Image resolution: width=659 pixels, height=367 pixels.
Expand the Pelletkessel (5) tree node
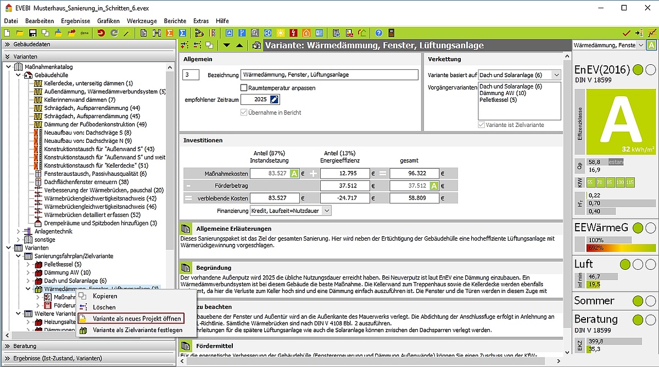click(28, 264)
